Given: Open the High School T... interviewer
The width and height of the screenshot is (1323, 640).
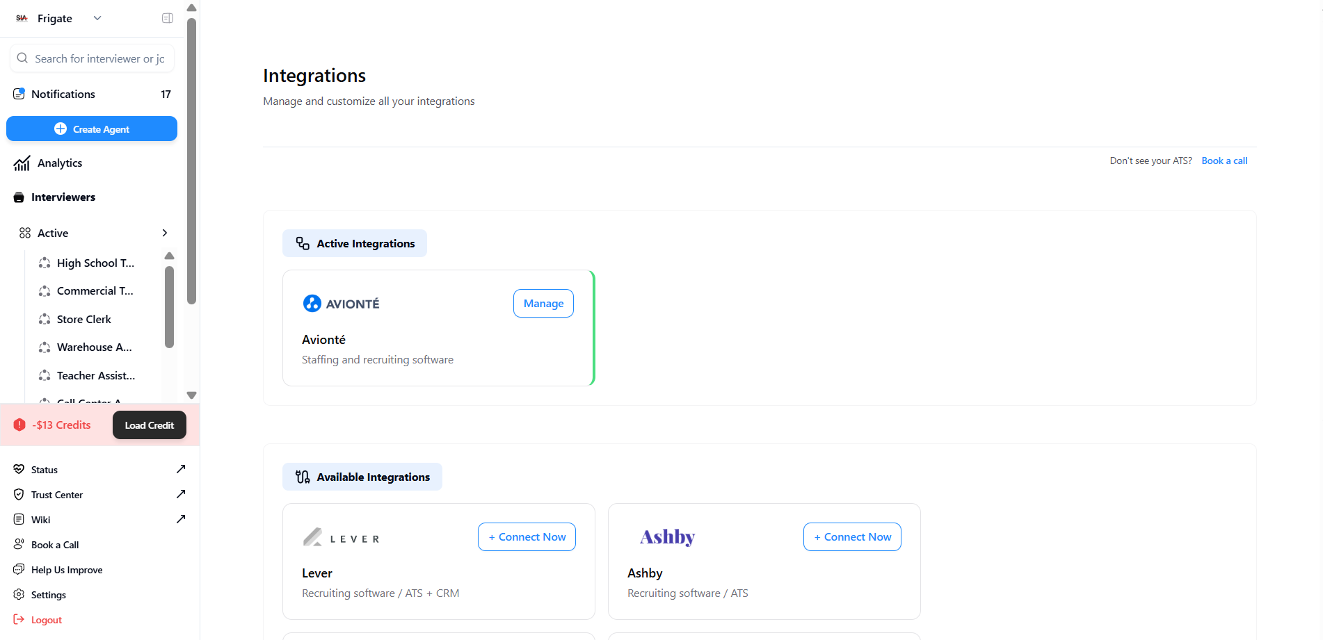Looking at the screenshot, I should (95, 263).
